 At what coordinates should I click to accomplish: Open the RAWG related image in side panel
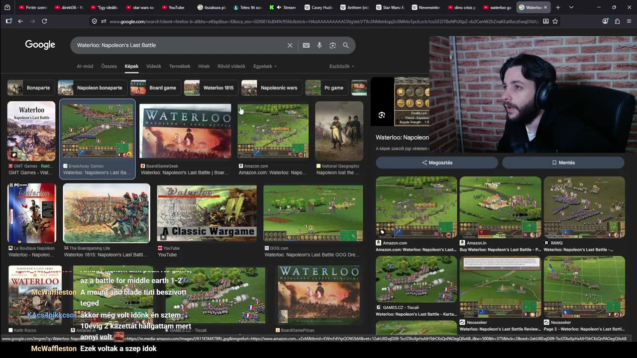584,207
